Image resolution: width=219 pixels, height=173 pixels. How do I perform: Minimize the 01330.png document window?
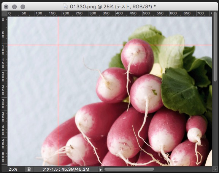[x=14, y=7]
